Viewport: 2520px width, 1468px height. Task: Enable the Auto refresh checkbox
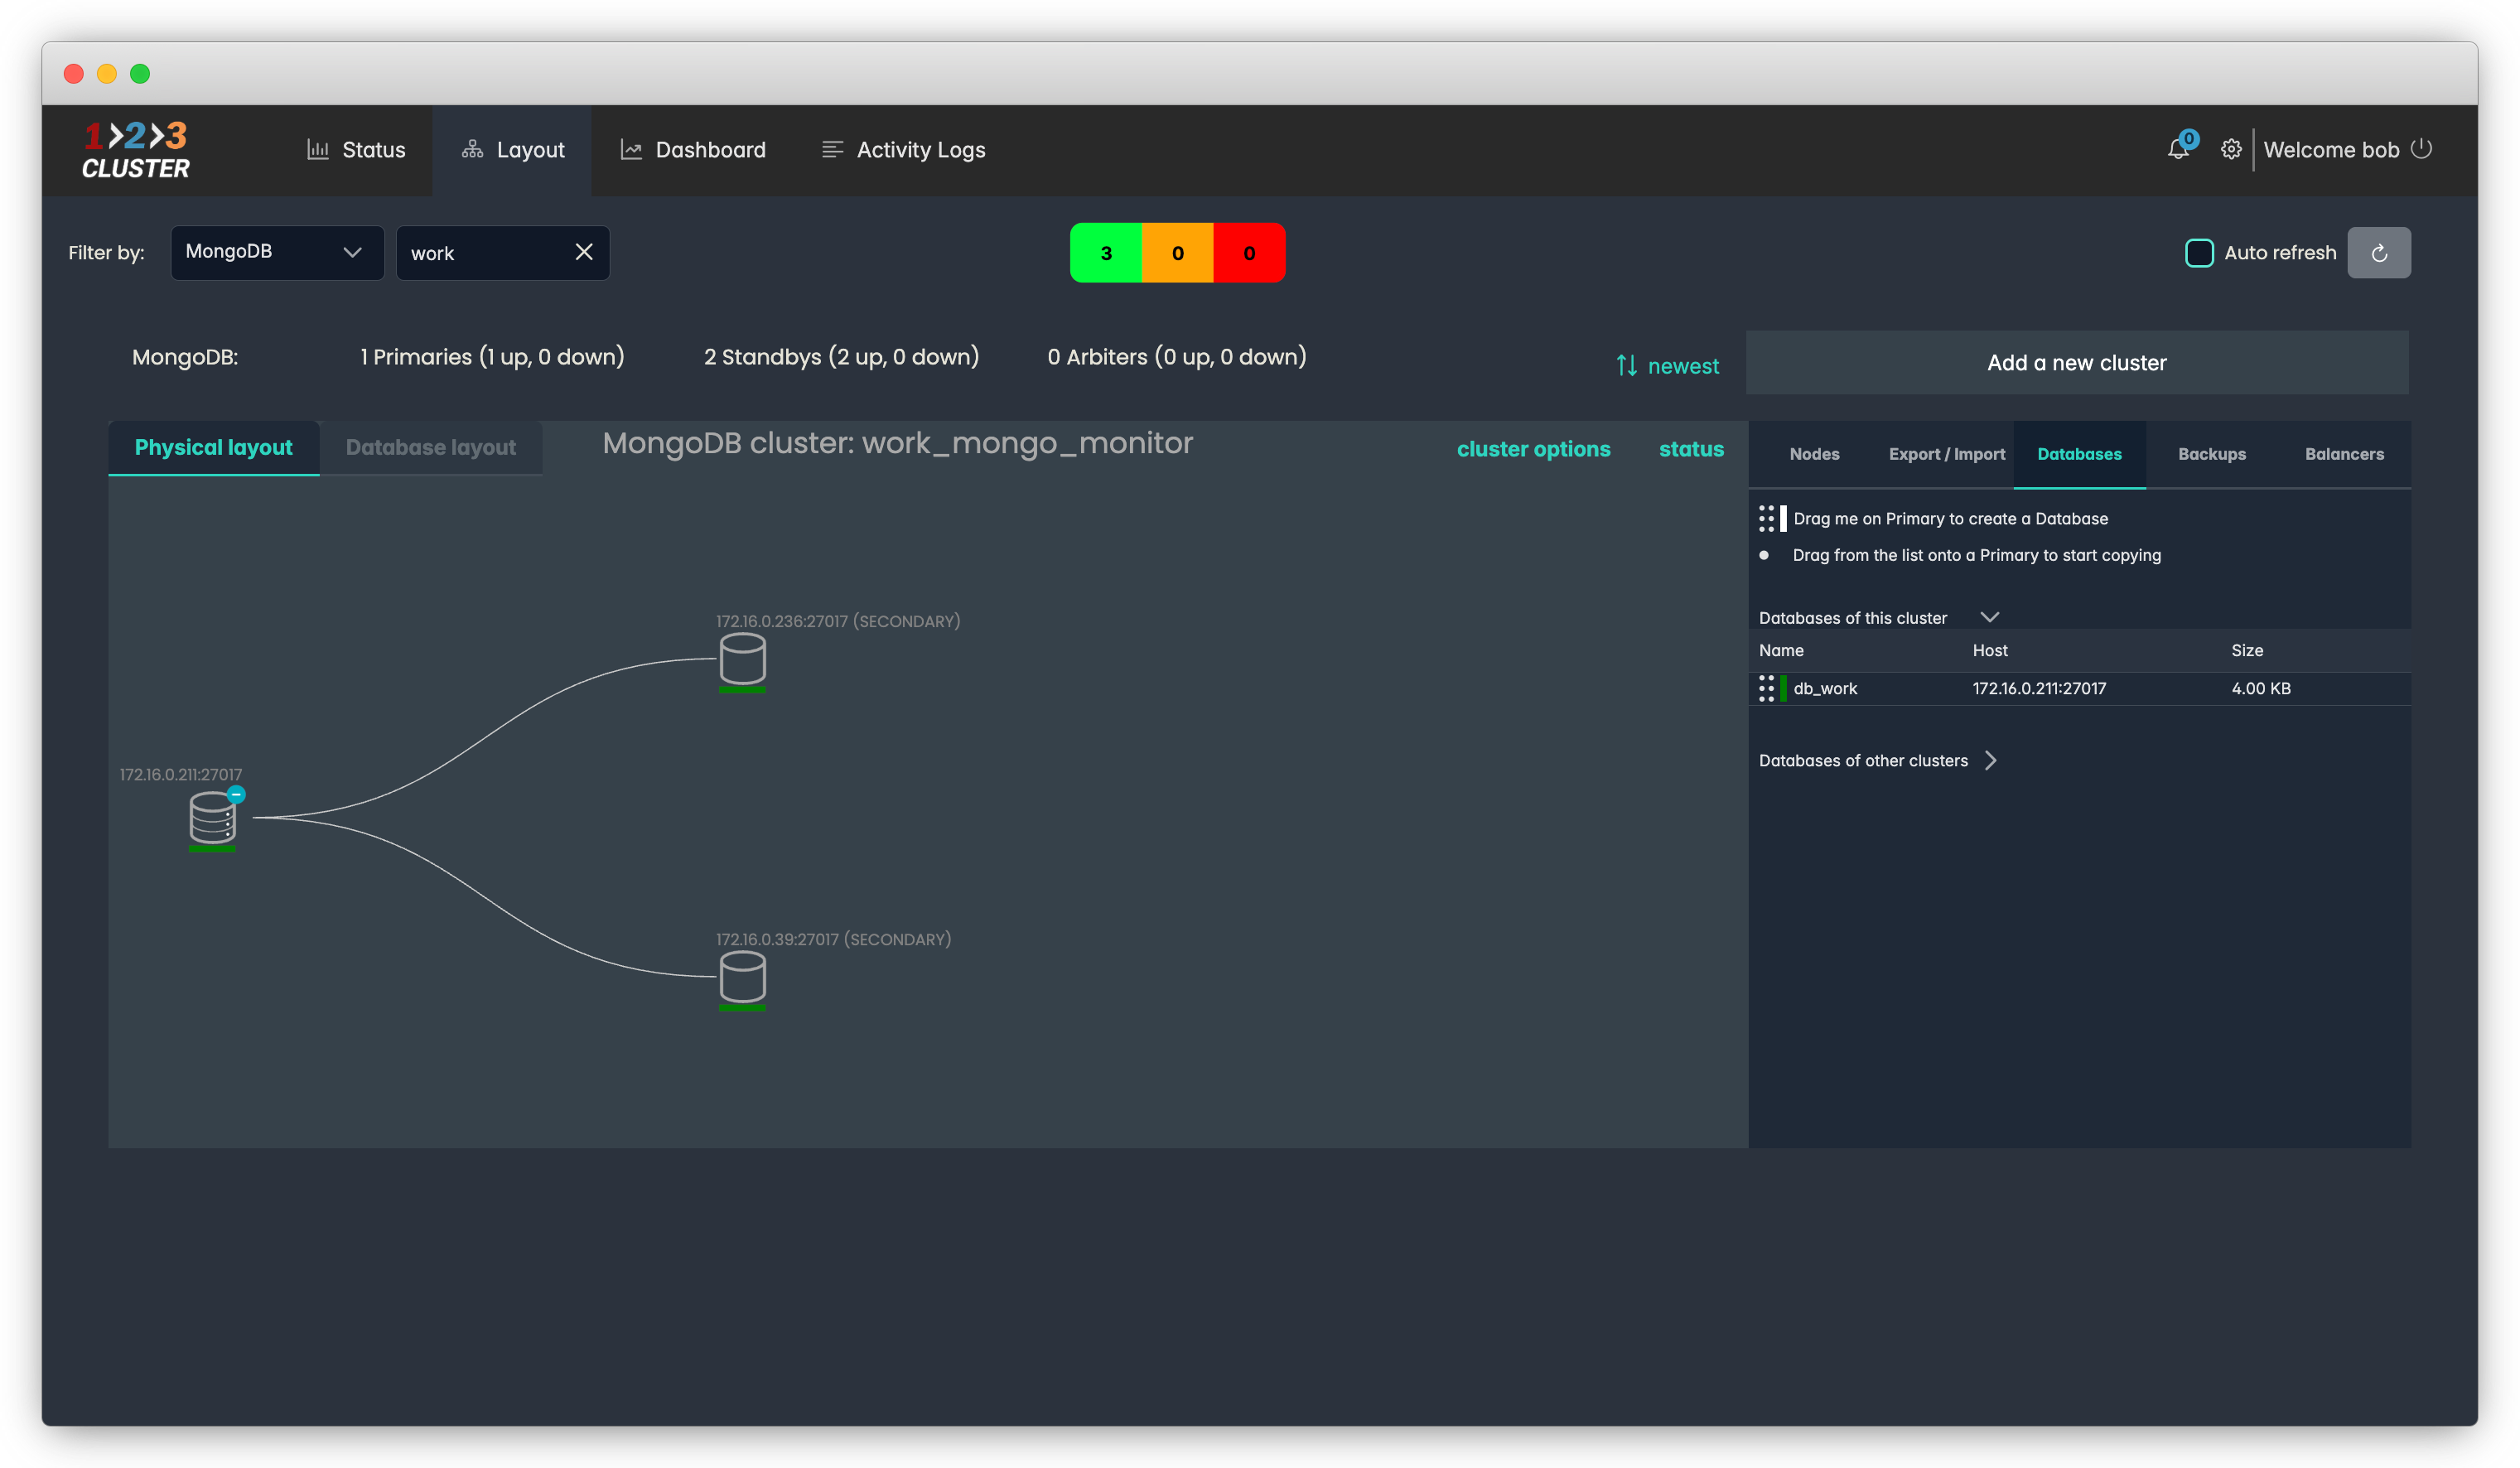[2199, 253]
